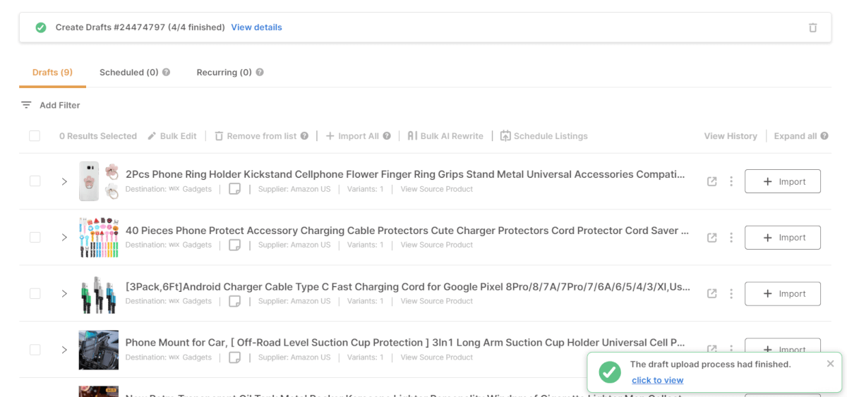The width and height of the screenshot is (847, 397).
Task: Import the 40 Pieces Phone Protect draft
Action: point(782,238)
